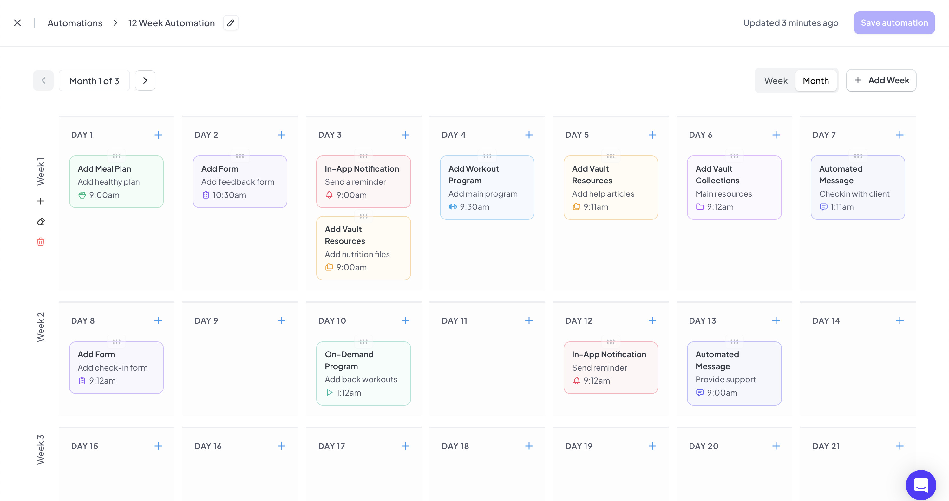This screenshot has height=501, width=949.
Task: Click the bell icon on the In-App Notification card
Action: click(329, 195)
